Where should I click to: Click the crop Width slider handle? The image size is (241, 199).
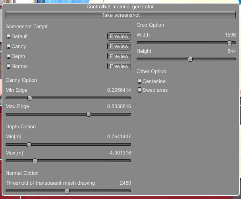click(x=229, y=43)
